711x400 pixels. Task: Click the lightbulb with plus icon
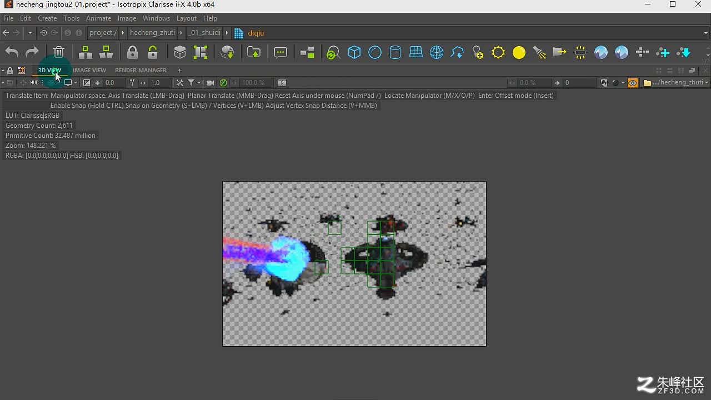pyautogui.click(x=478, y=52)
